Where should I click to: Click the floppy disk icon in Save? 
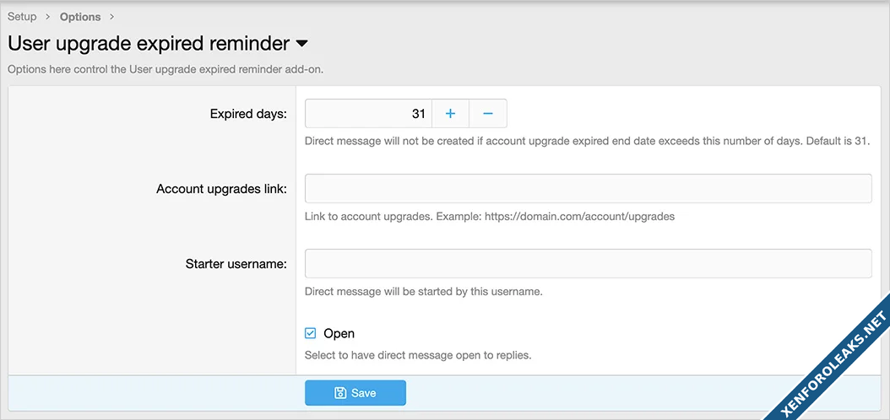click(x=340, y=393)
